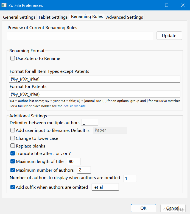Click the ZotFile window icon in title bar

tap(4, 5)
